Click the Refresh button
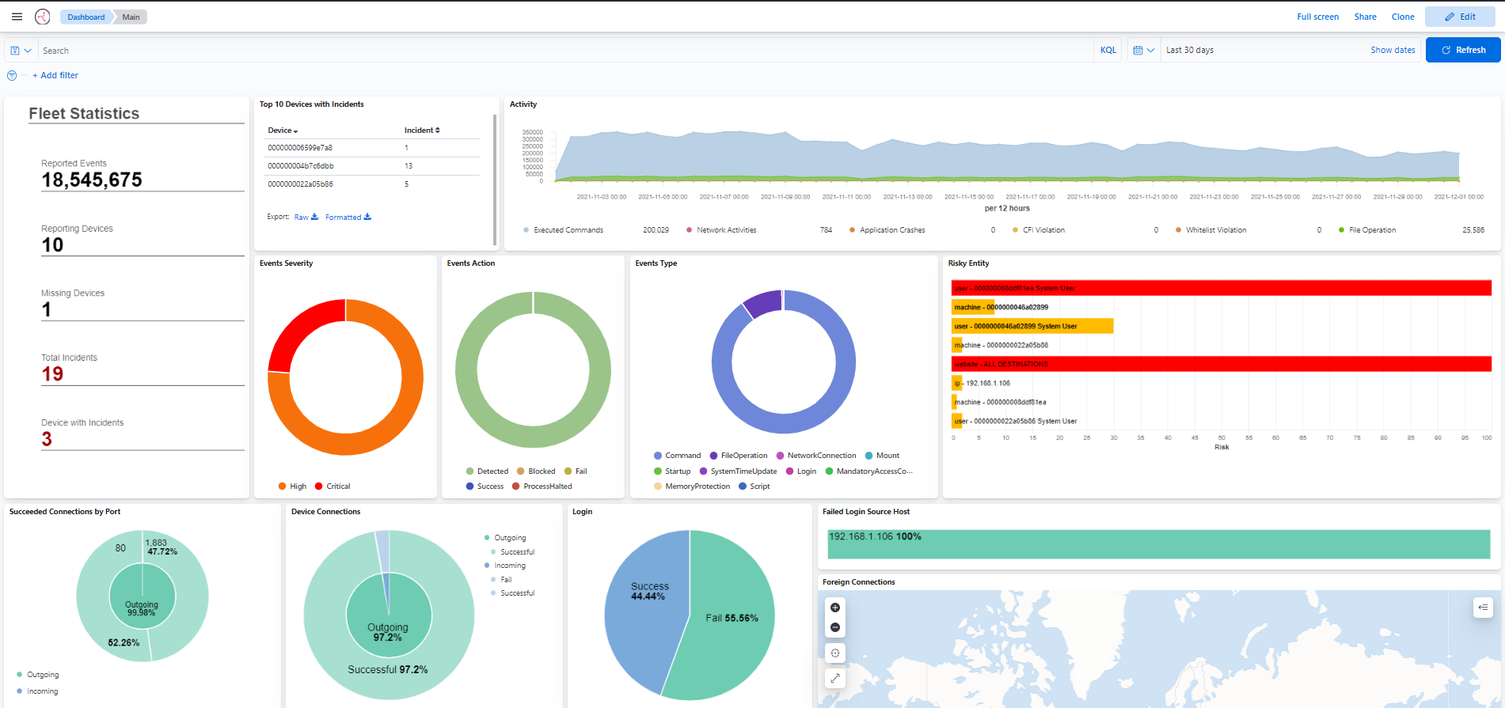 click(1462, 50)
